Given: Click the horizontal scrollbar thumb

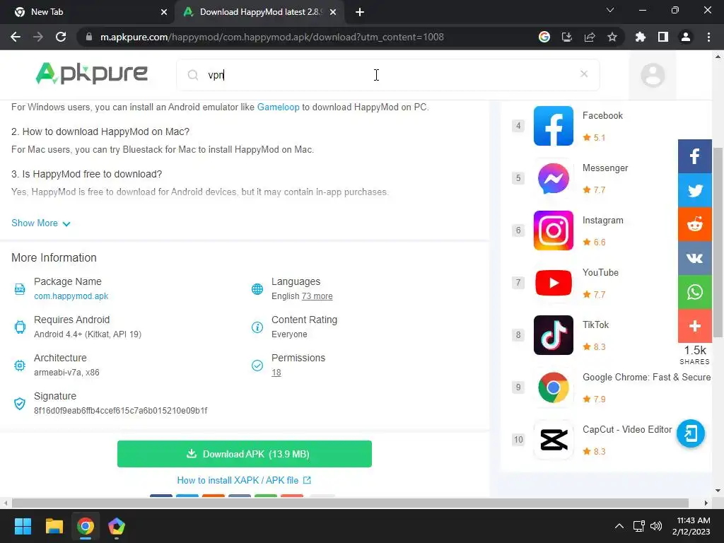Looking at the screenshot, I should [350, 503].
